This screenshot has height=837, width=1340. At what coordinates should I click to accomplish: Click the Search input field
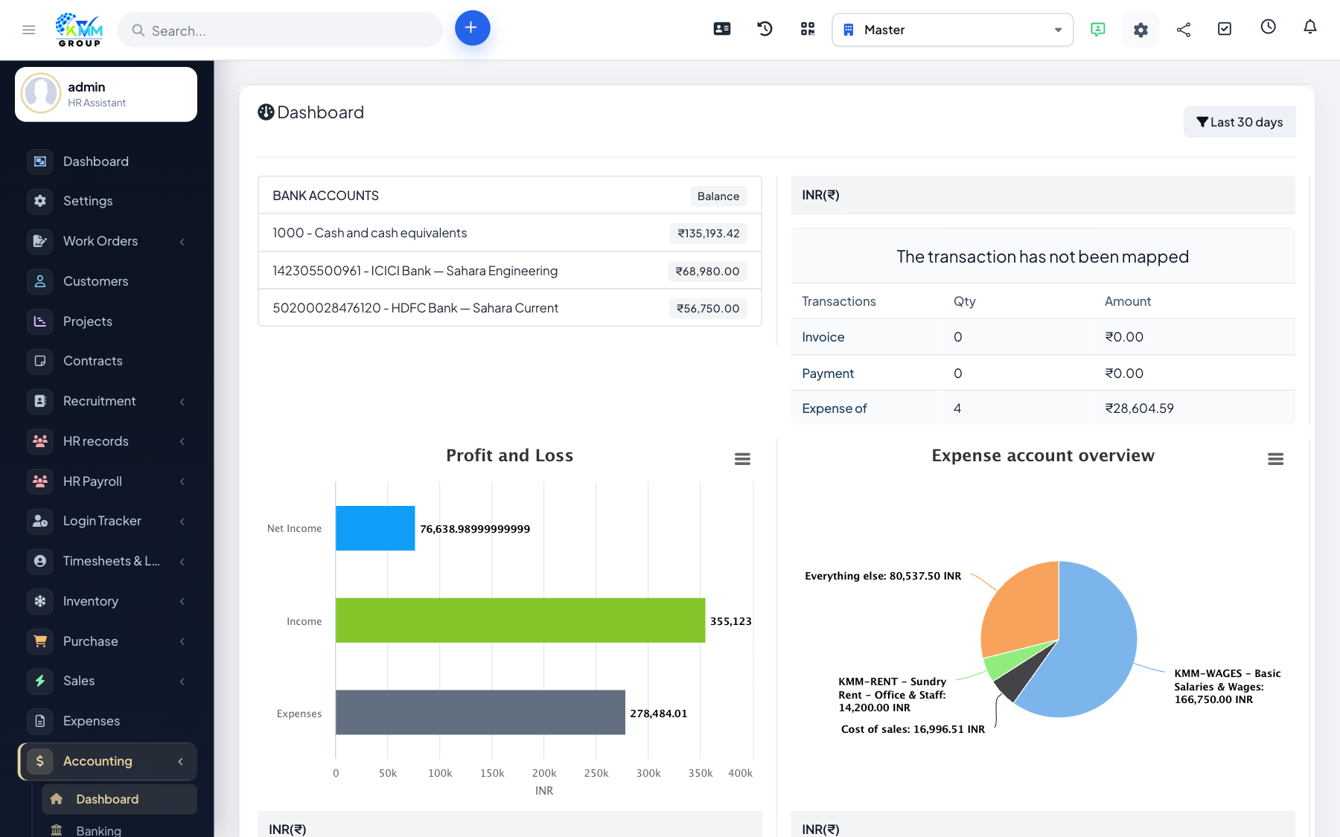point(281,31)
